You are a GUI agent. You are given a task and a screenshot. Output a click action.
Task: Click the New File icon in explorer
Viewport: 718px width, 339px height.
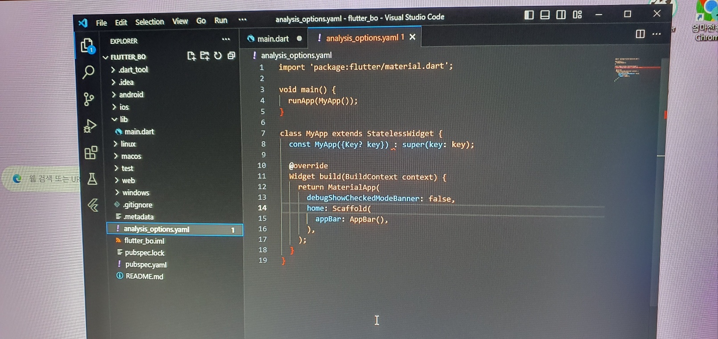[x=191, y=56]
